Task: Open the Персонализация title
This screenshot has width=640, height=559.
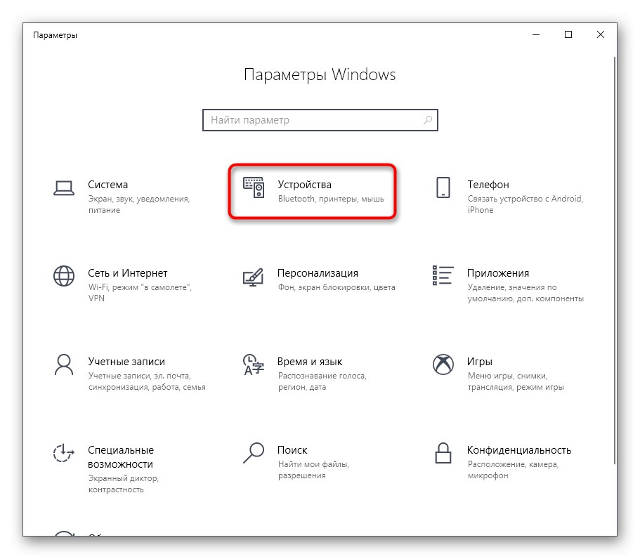Action: [x=318, y=273]
